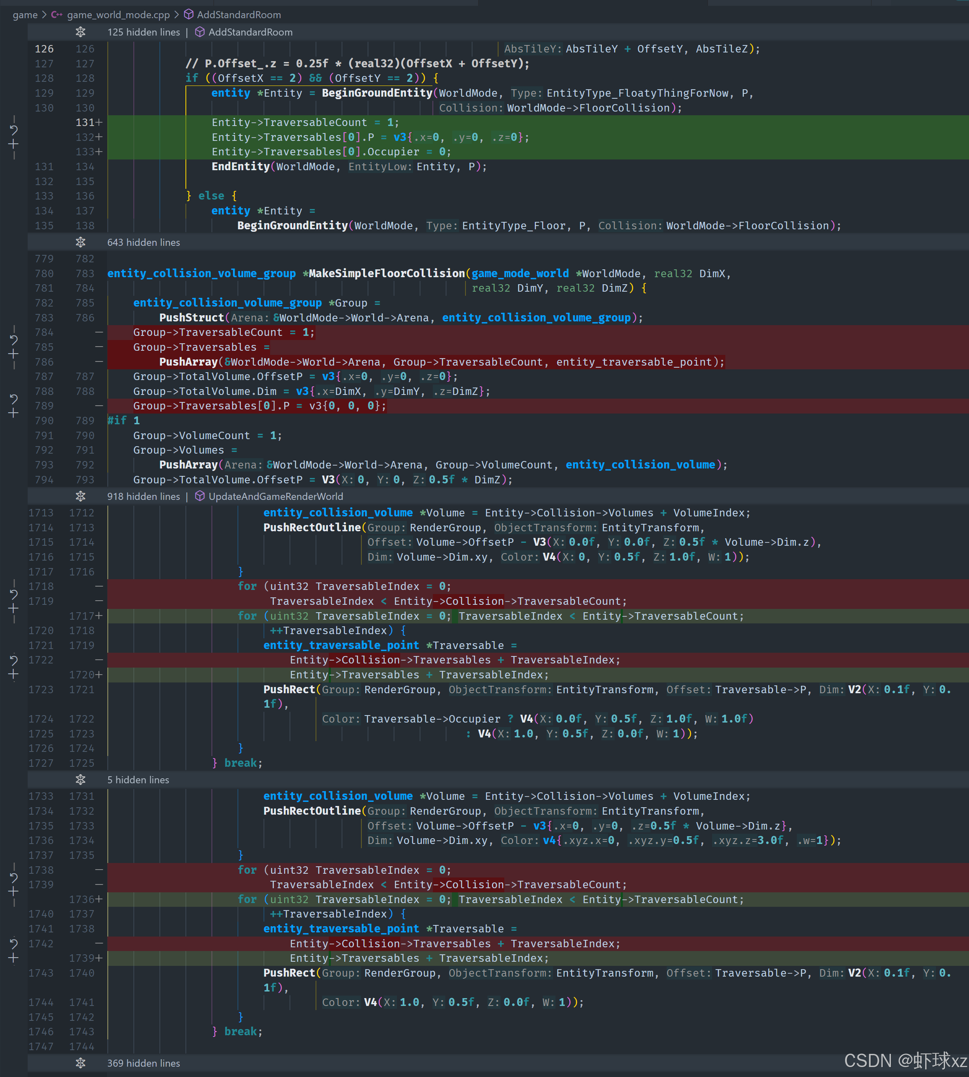Expand the 369 hidden lines at bottom
The width and height of the screenshot is (969, 1077).
tap(81, 1063)
